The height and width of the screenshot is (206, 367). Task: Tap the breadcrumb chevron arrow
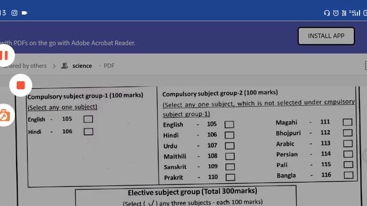click(54, 66)
